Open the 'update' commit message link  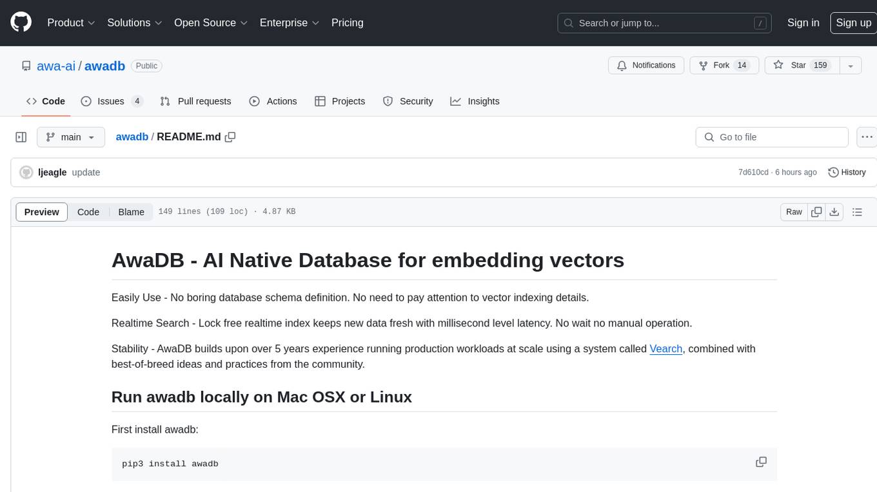(86, 173)
